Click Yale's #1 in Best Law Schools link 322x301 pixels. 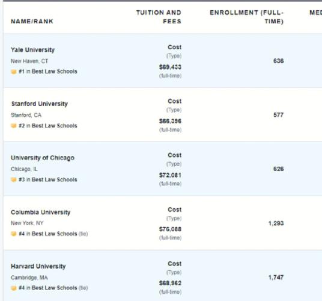tap(48, 72)
